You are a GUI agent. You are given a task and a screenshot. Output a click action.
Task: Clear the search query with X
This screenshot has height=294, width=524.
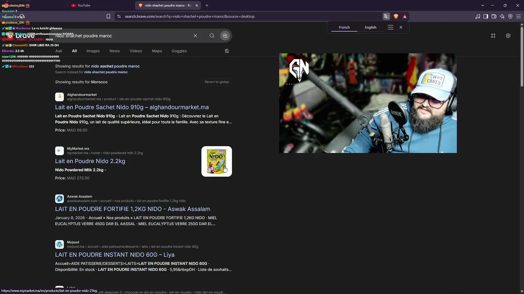[195, 36]
